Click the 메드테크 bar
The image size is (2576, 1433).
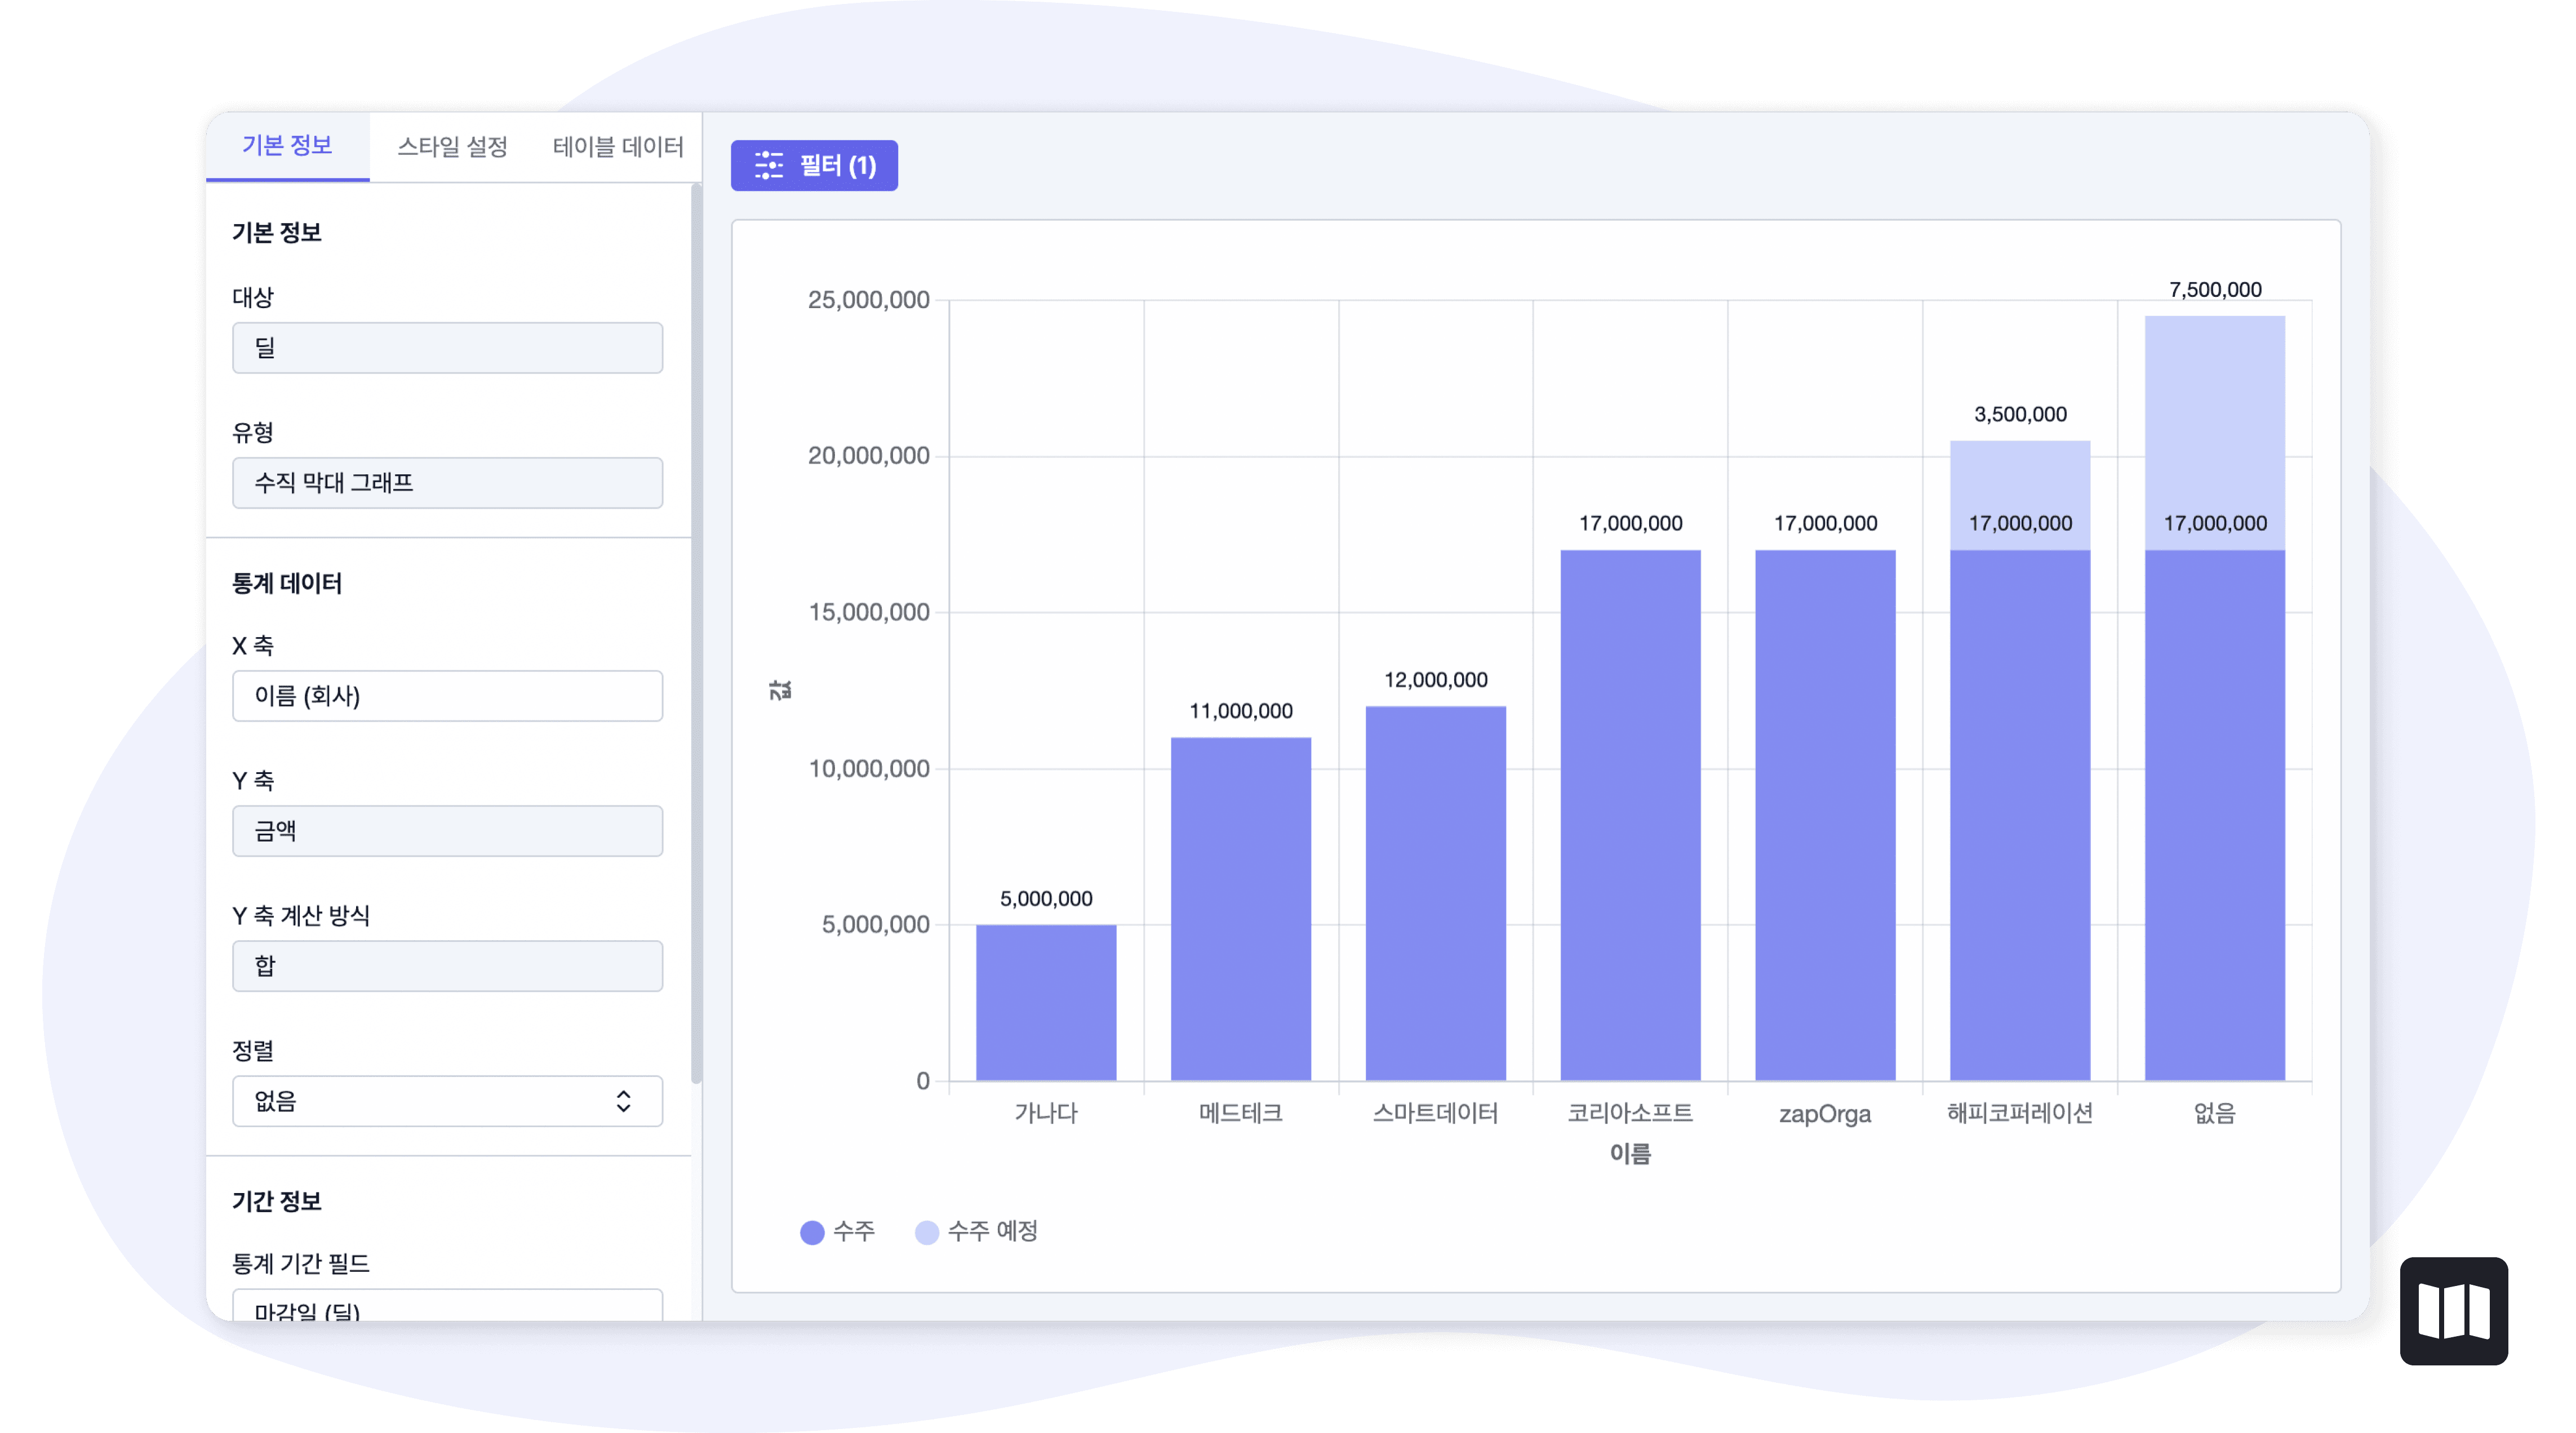(x=1241, y=909)
